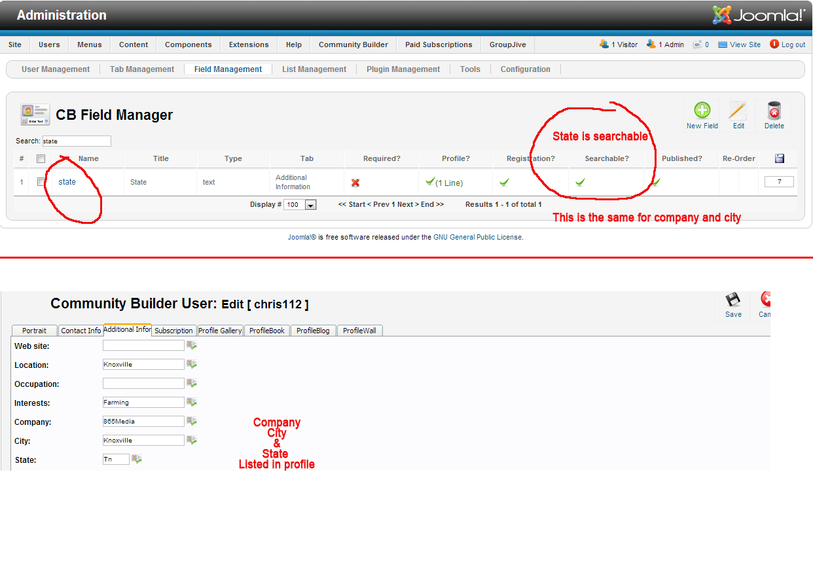813x580 pixels.
Task: Open the Menus menu
Action: click(x=90, y=45)
